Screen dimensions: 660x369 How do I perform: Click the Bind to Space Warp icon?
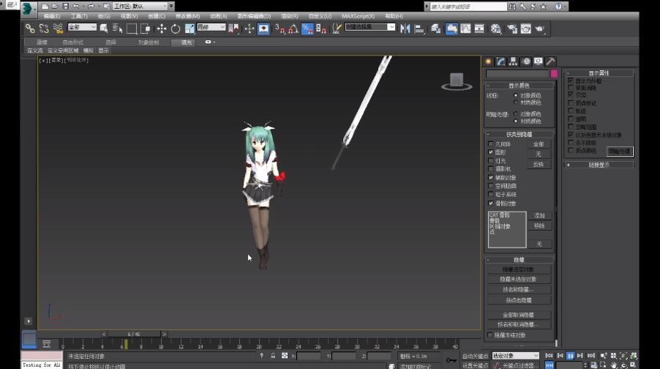point(58,29)
